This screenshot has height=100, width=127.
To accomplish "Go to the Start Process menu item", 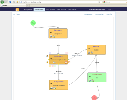I will (50, 9).
